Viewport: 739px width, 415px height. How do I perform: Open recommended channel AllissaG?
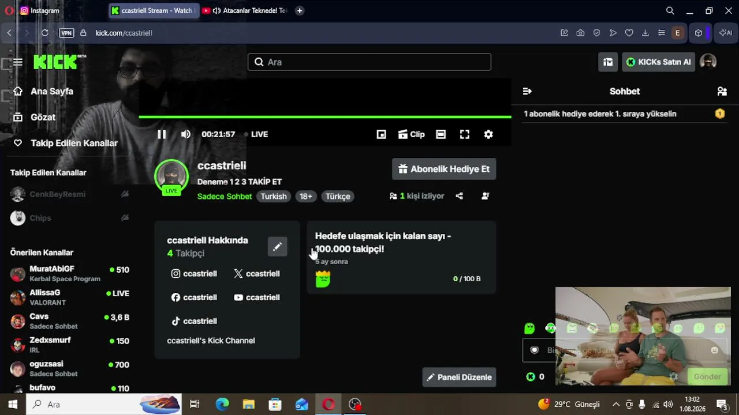tap(70, 297)
